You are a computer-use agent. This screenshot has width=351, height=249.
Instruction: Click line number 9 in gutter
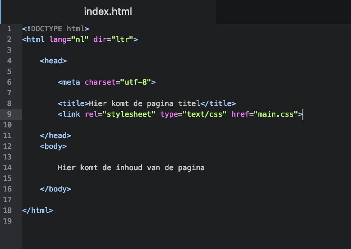click(x=9, y=114)
